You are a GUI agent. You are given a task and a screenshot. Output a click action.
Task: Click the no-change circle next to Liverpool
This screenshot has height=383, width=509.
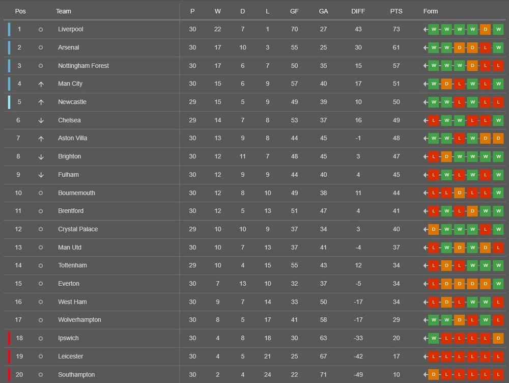click(41, 30)
